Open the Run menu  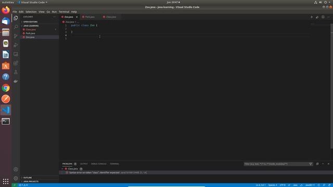pos(54,12)
